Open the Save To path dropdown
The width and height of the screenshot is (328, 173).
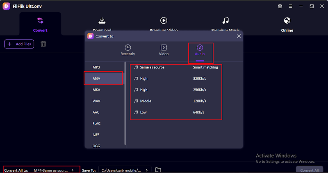coord(125,170)
